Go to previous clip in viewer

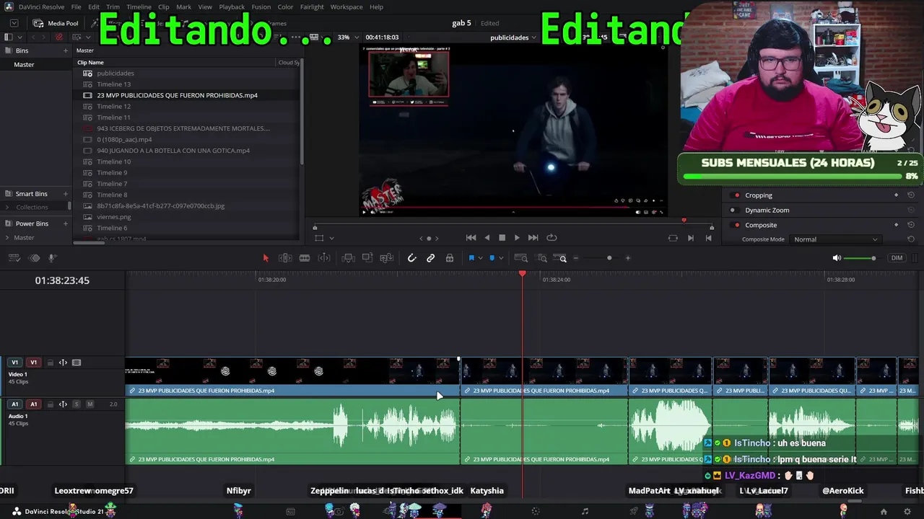click(x=708, y=238)
